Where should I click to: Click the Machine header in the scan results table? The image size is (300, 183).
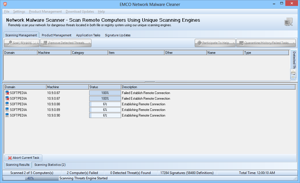pos(67,87)
